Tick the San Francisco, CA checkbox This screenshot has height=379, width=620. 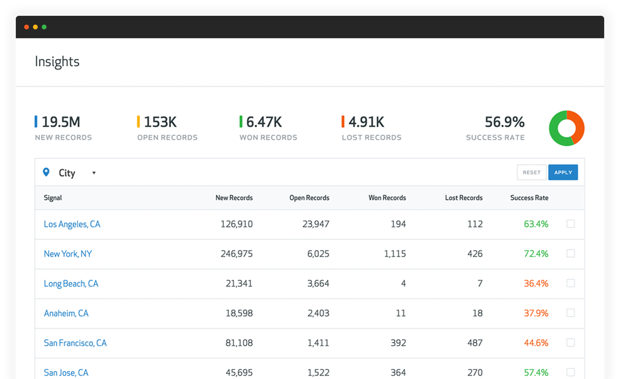(x=571, y=343)
